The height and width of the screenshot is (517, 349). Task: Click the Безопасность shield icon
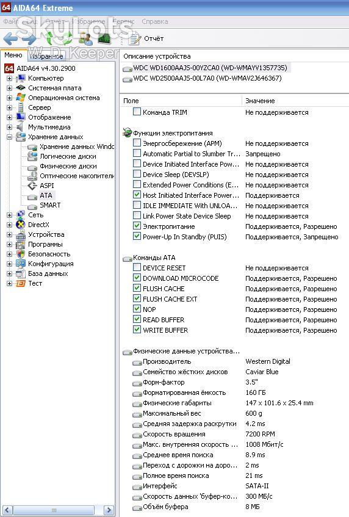[x=21, y=254]
